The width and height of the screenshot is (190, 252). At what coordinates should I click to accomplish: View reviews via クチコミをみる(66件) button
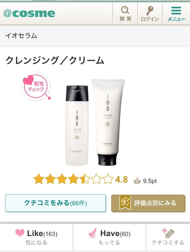(56, 203)
